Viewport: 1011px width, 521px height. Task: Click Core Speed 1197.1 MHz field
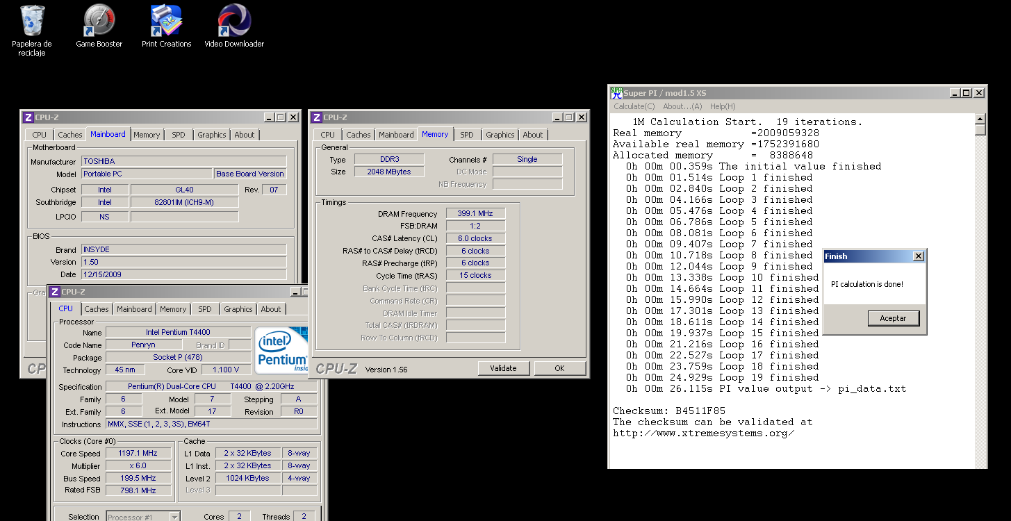click(x=138, y=453)
